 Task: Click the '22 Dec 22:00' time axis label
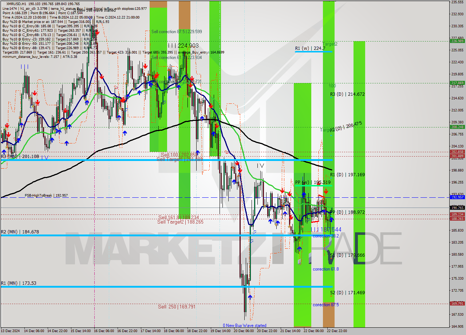click(x=337, y=331)
